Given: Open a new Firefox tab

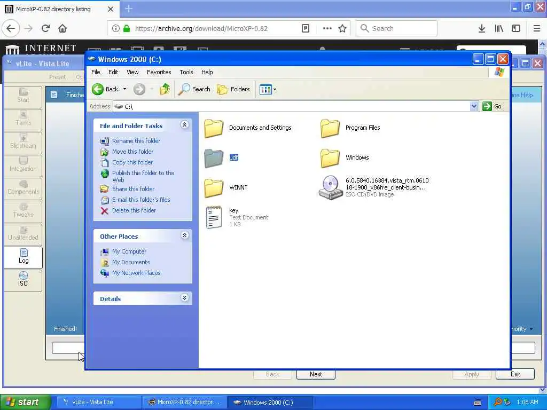Looking at the screenshot, I should 128,9.
